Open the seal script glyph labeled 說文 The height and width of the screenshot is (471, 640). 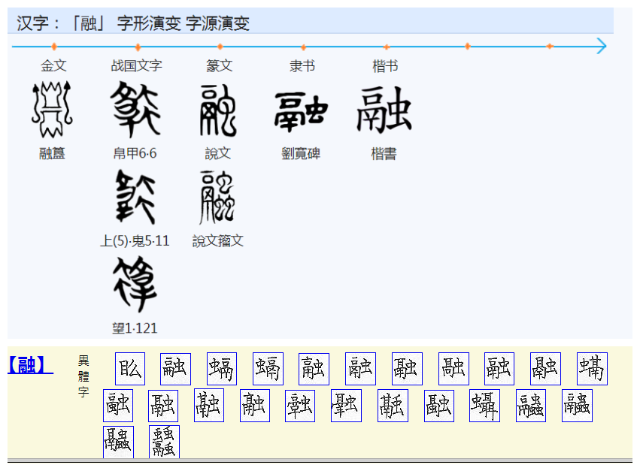pos(218,110)
